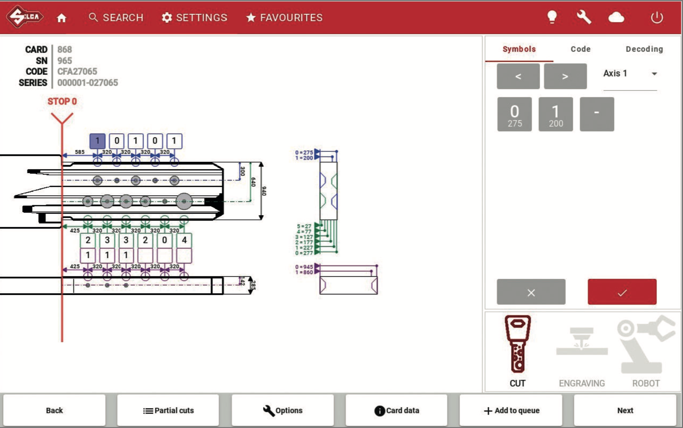The height and width of the screenshot is (428, 683).
Task: Select the ENGRAVING mode icon
Action: pos(581,343)
